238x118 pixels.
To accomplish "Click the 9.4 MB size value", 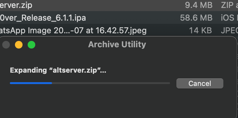I will coord(199,5).
